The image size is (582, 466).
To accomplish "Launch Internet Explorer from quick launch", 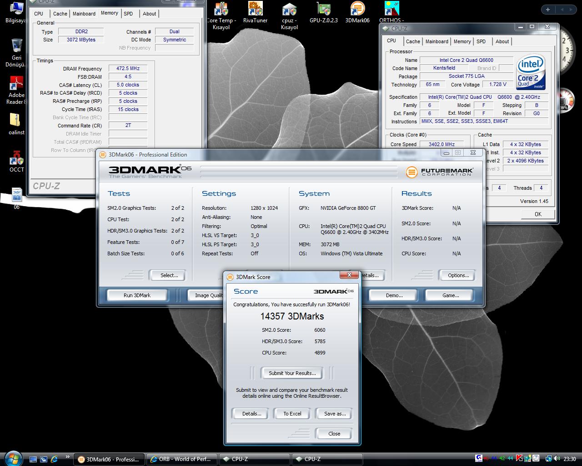I will click(55, 459).
